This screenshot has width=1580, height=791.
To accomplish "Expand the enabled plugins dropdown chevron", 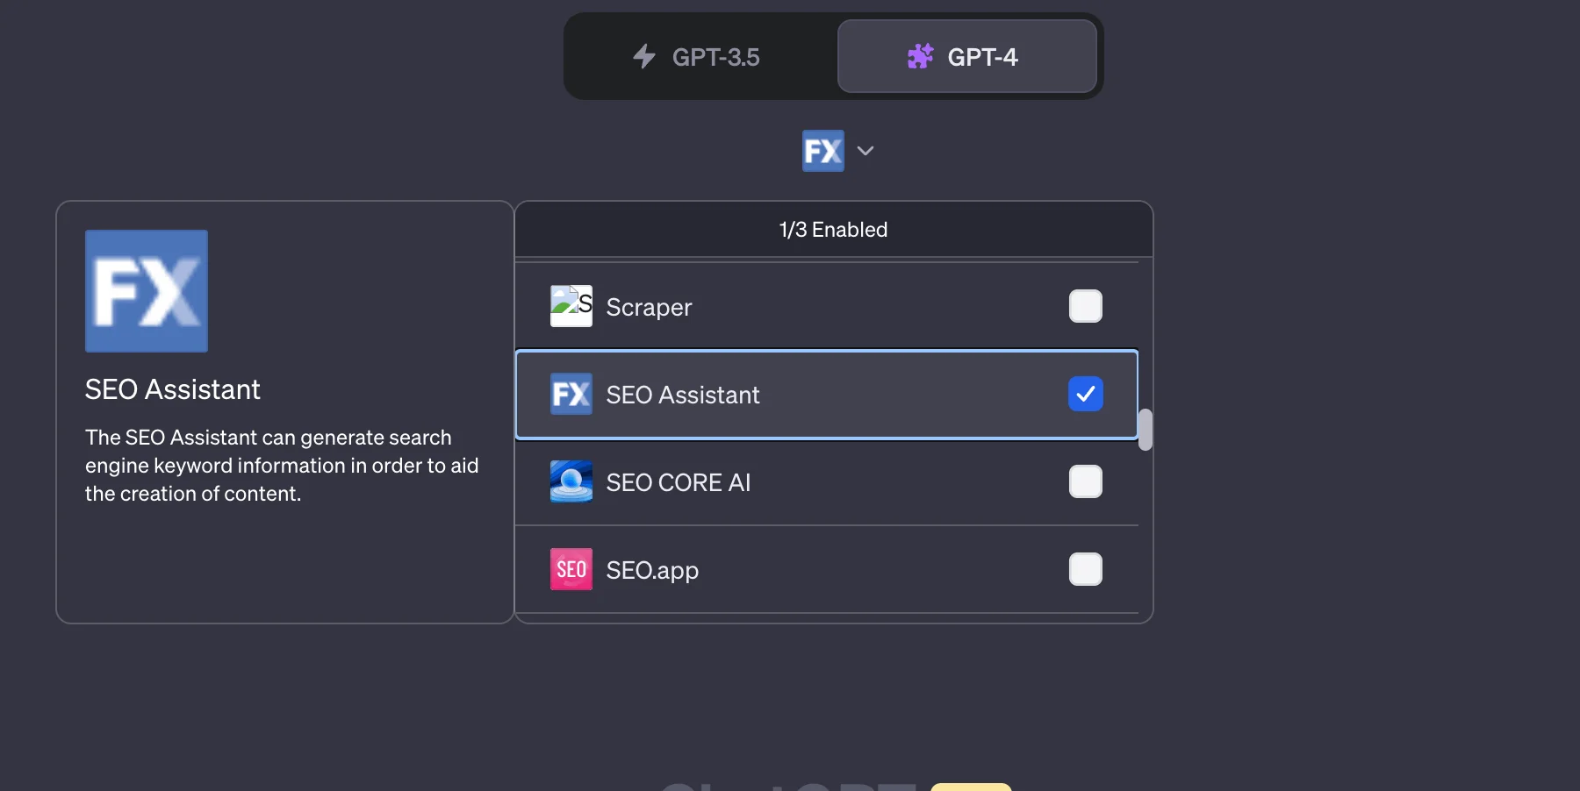I will (865, 151).
